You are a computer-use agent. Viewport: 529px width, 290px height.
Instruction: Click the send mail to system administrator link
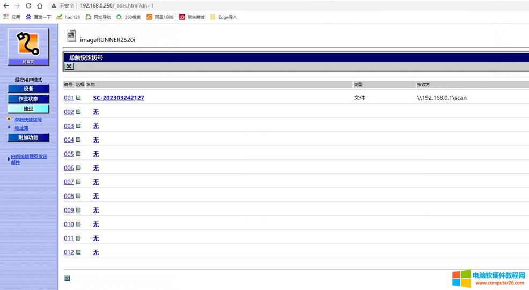(29, 160)
